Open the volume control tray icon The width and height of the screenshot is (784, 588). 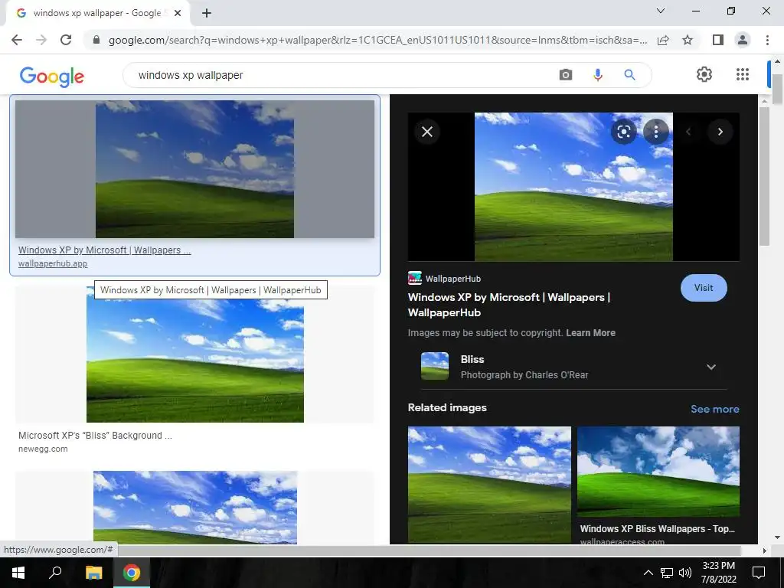[x=685, y=573]
